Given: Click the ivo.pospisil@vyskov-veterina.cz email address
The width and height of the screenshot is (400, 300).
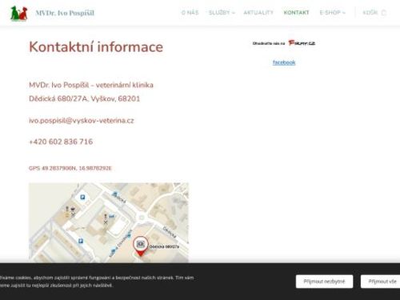Looking at the screenshot, I should point(82,121).
